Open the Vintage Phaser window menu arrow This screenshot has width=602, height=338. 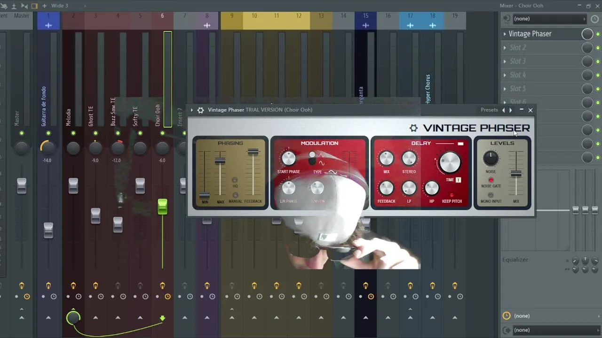tap(191, 110)
